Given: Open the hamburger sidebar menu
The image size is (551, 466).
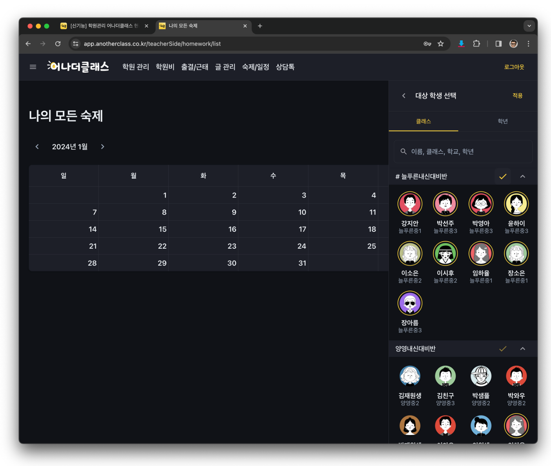Looking at the screenshot, I should click(33, 67).
